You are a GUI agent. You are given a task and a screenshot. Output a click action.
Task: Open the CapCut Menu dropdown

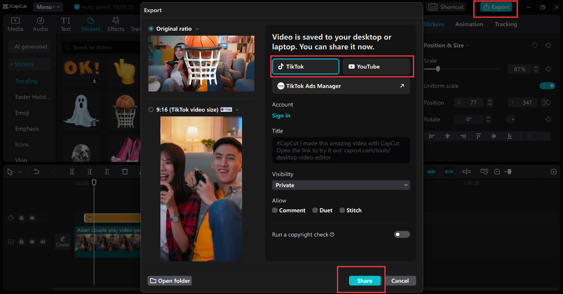pos(48,7)
